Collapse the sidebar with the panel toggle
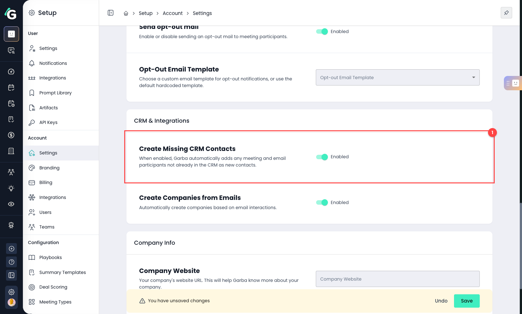Viewport: 522px width, 314px height. point(111,13)
